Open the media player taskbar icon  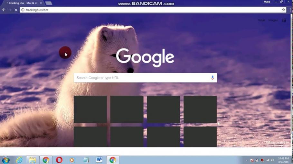72,160
